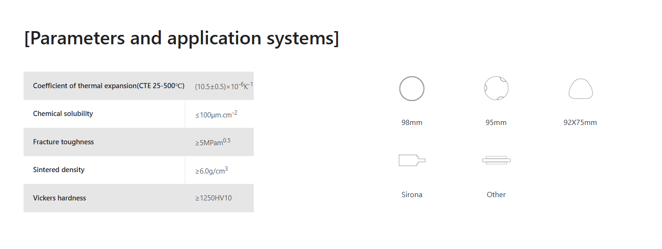Viewport: 662px width, 249px height.
Task: Select the 98mm label text
Action: coord(412,123)
